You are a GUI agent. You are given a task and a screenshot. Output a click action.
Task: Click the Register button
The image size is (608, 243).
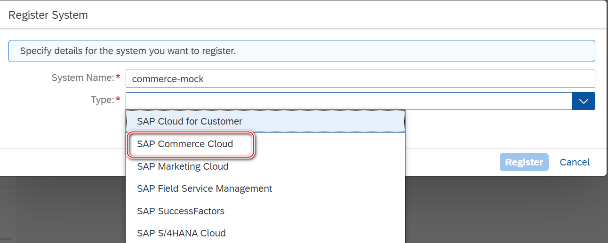tap(524, 162)
